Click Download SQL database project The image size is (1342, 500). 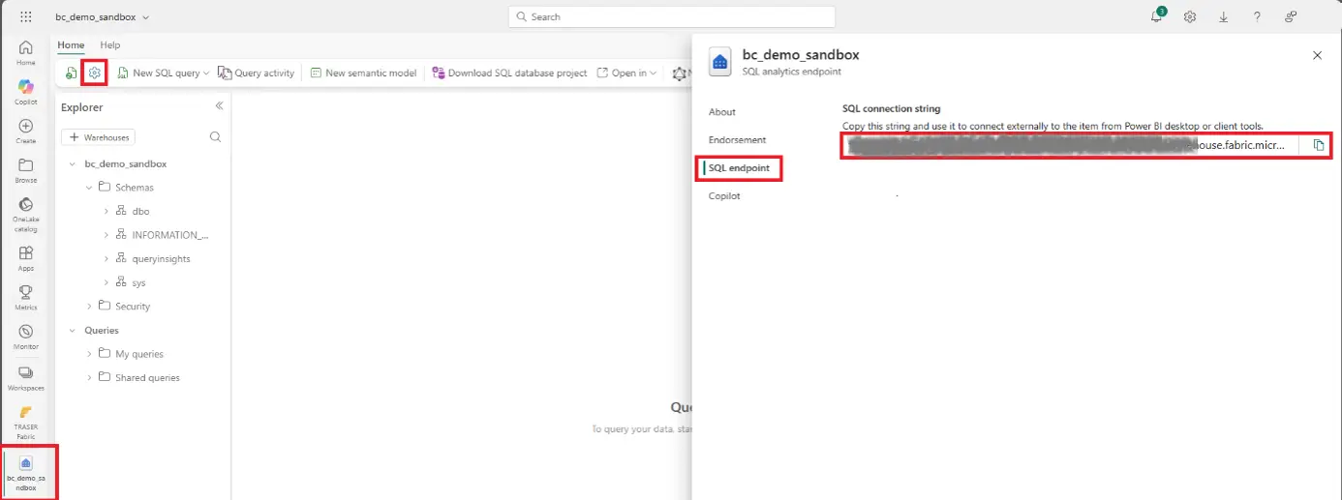tap(509, 73)
